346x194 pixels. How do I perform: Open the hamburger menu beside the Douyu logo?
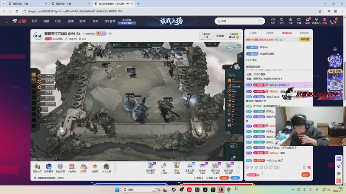[6, 21]
